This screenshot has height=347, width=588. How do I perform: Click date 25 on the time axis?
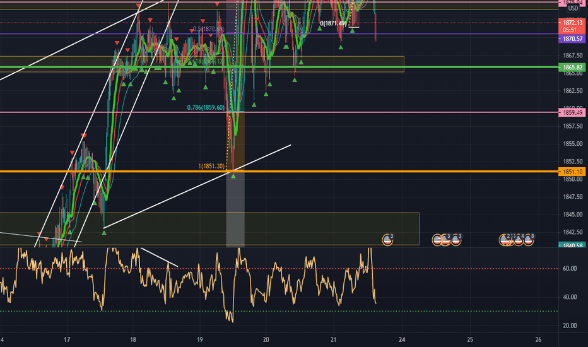point(470,340)
